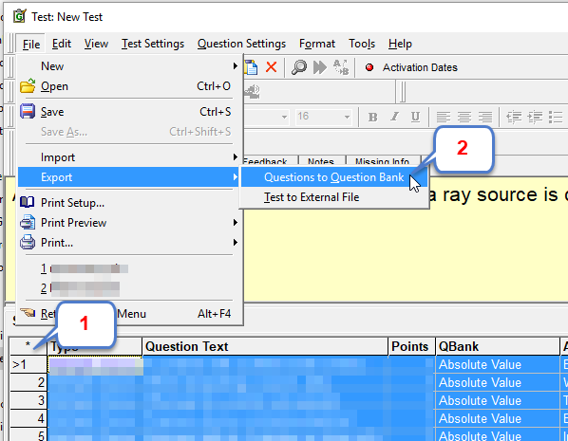This screenshot has height=441, width=568.
Task: Click the double-arrow find next icon
Action: coord(320,67)
